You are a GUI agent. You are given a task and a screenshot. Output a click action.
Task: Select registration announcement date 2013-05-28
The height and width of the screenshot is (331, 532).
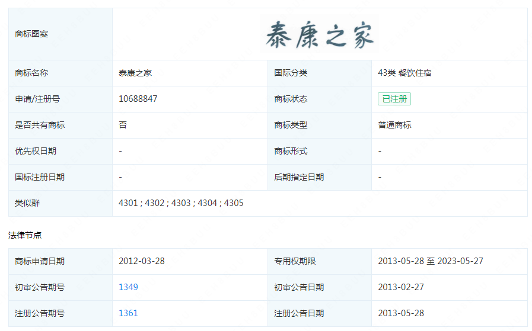401,313
